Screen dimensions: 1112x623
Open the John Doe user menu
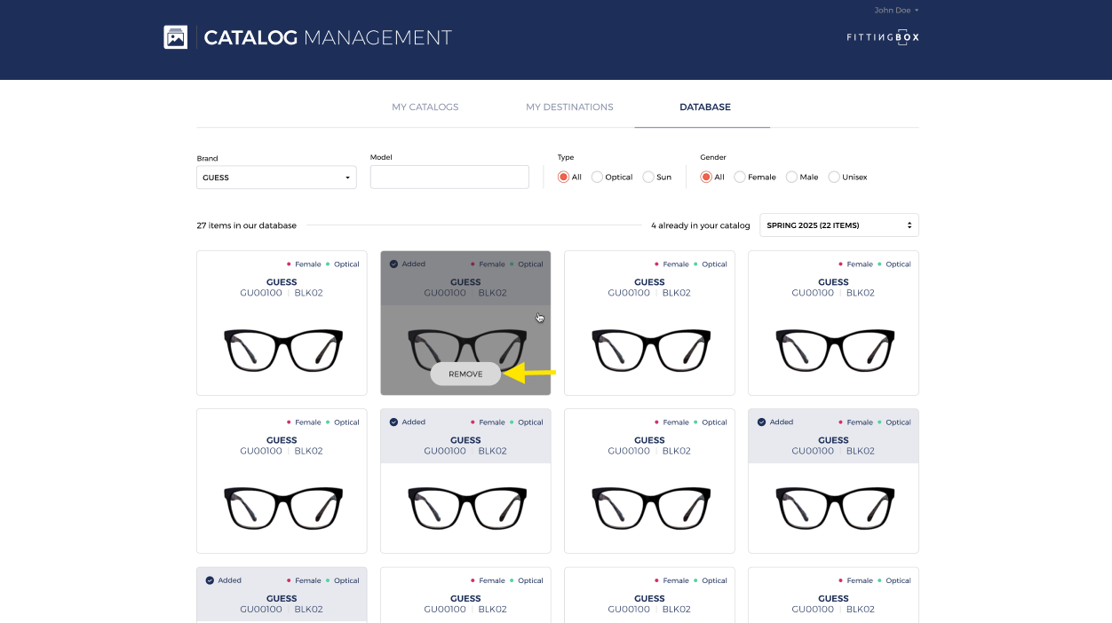896,11
